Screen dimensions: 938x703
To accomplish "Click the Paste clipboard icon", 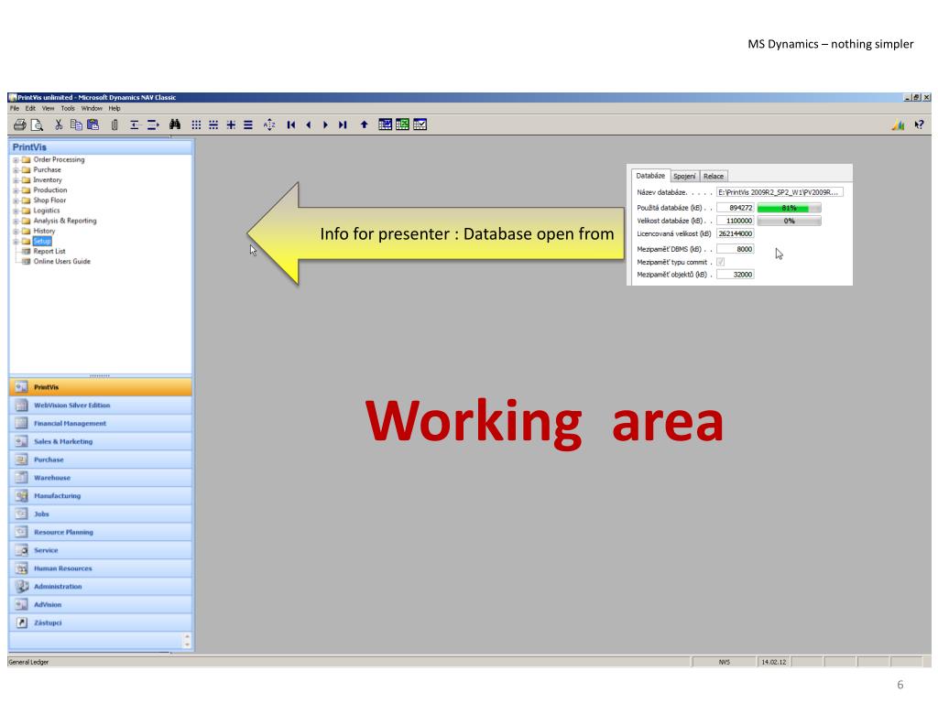I will tap(93, 124).
